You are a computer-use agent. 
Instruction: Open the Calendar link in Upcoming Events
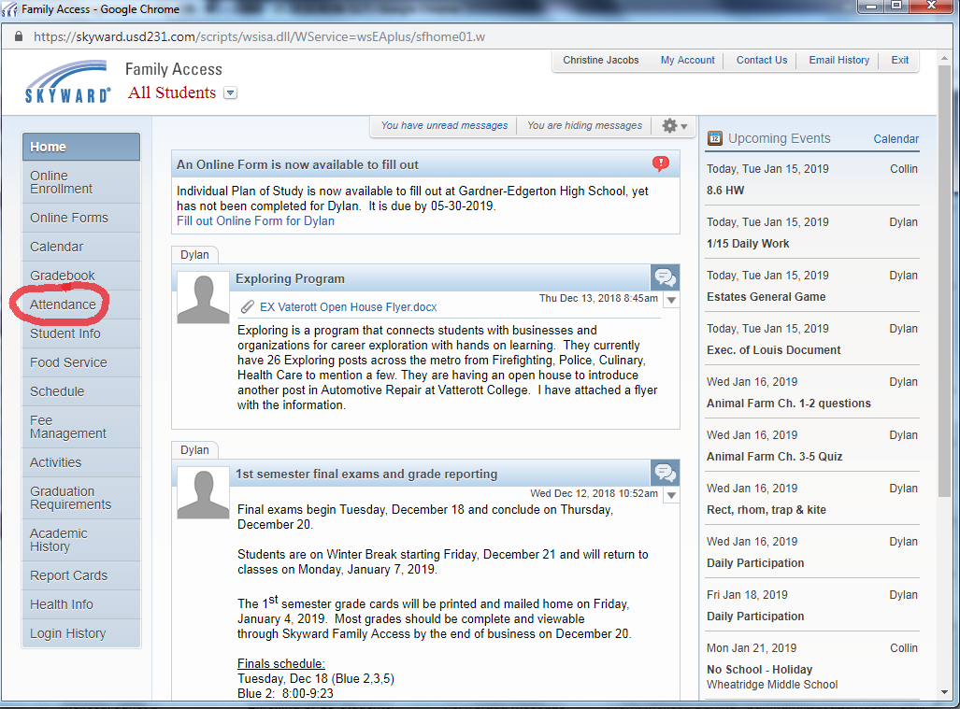[x=896, y=139]
